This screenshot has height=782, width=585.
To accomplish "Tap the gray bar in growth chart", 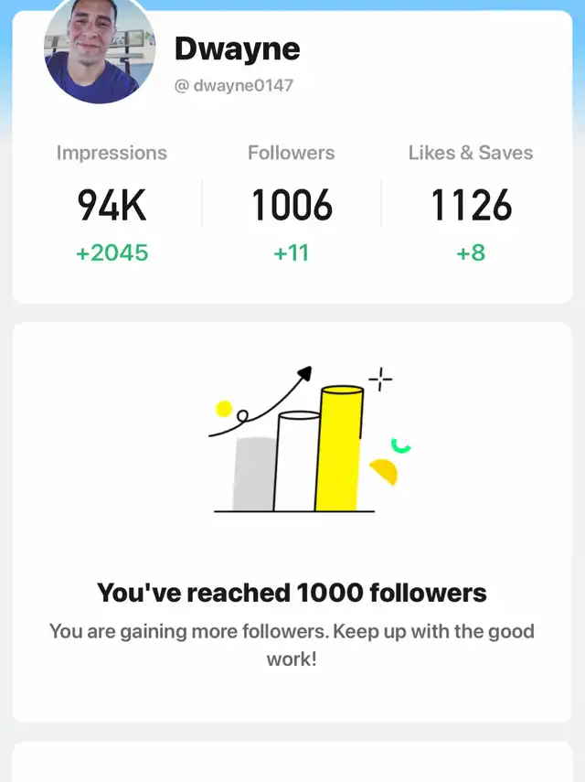I will 253,474.
